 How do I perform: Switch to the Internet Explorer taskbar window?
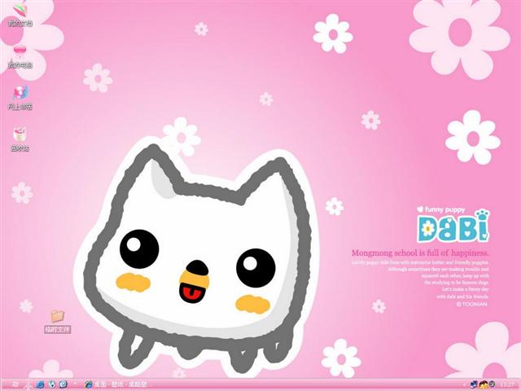click(116, 384)
